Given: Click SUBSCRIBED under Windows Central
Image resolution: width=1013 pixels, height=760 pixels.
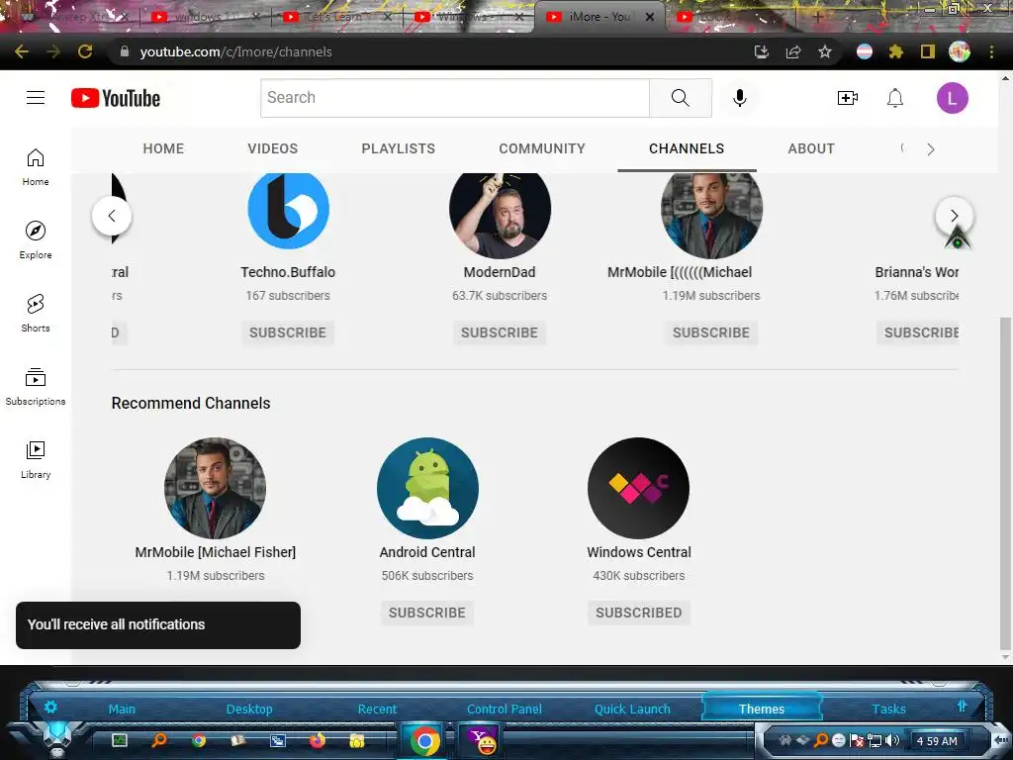Looking at the screenshot, I should tap(639, 613).
